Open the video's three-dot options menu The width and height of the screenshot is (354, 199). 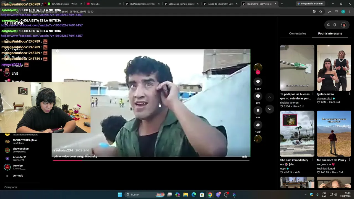[244, 51]
